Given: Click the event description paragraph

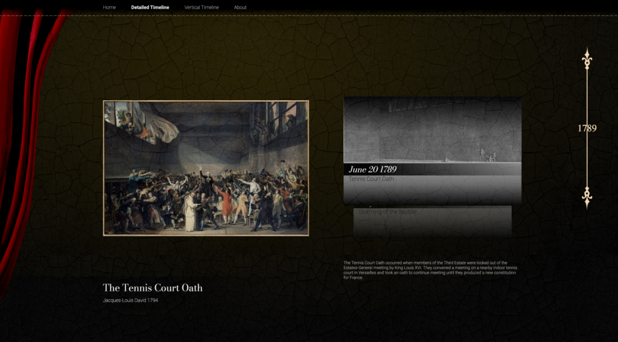Looking at the screenshot, I should (431, 270).
